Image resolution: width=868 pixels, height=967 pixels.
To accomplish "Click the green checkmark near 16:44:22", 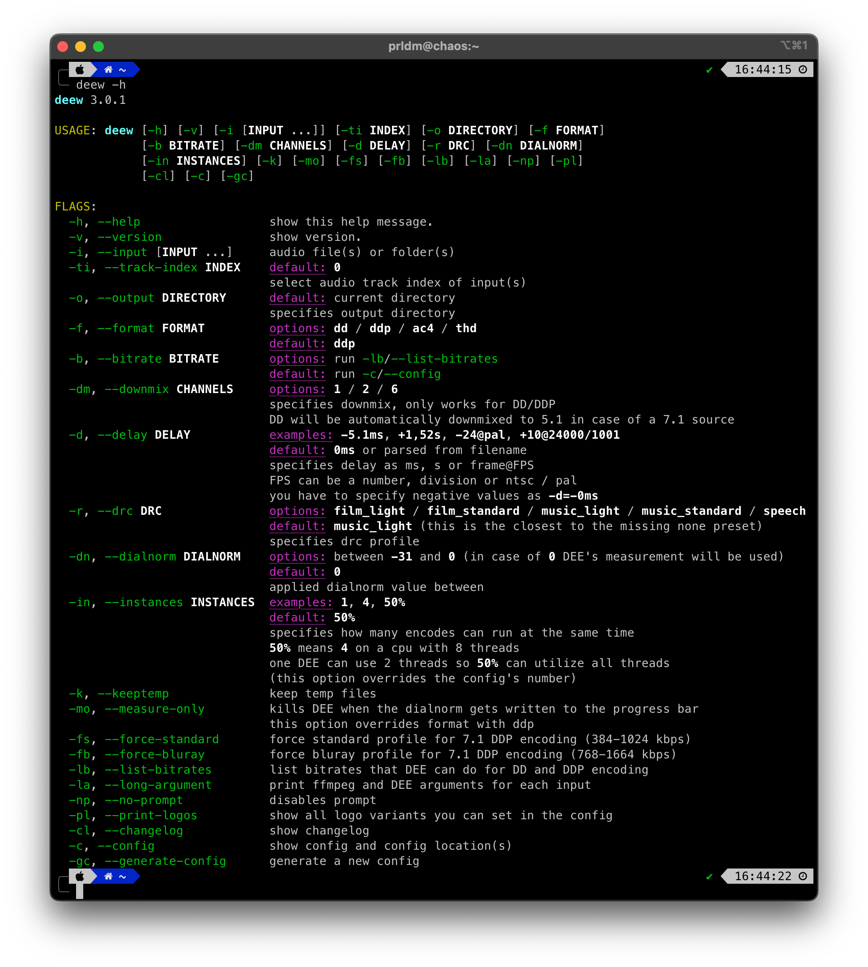I will tap(709, 876).
